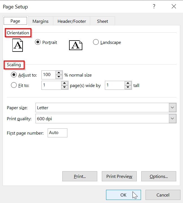Click the First page number field
The height and width of the screenshot is (203, 183).
coord(58,133)
